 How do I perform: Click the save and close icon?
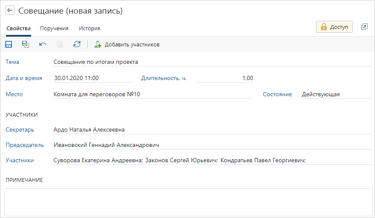coord(26,44)
